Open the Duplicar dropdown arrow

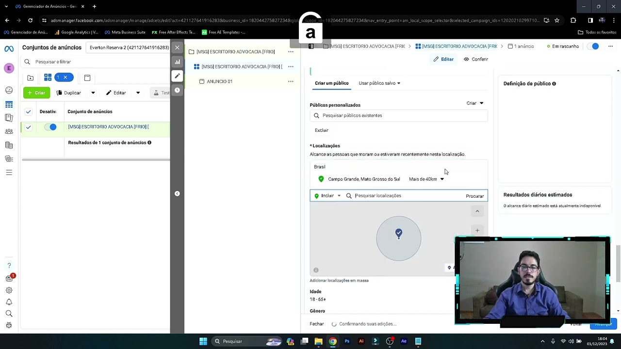[x=93, y=93]
